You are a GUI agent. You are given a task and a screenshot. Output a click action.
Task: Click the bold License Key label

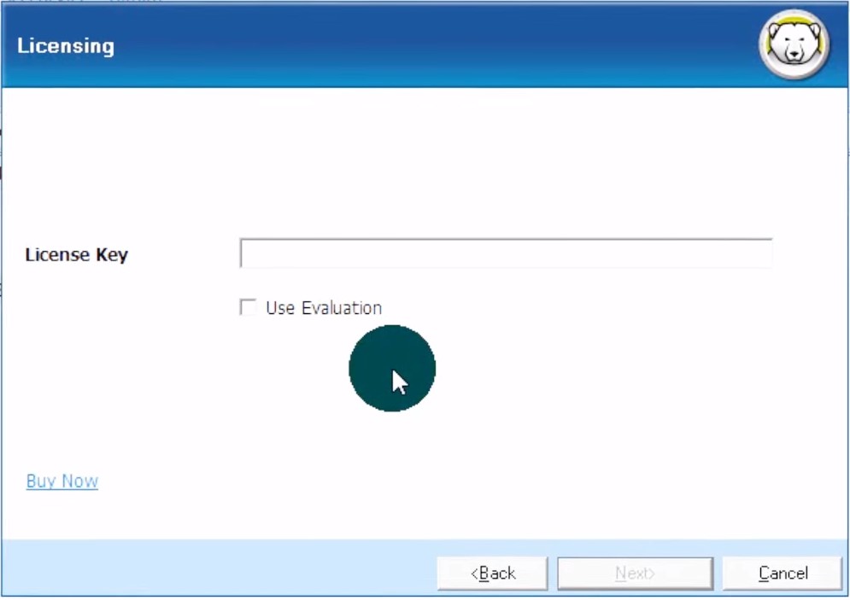click(77, 254)
